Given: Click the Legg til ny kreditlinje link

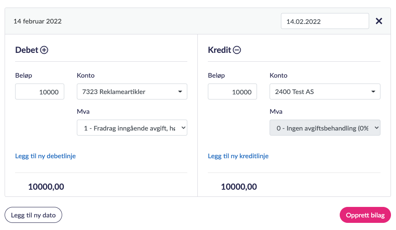Looking at the screenshot, I should click(x=238, y=156).
